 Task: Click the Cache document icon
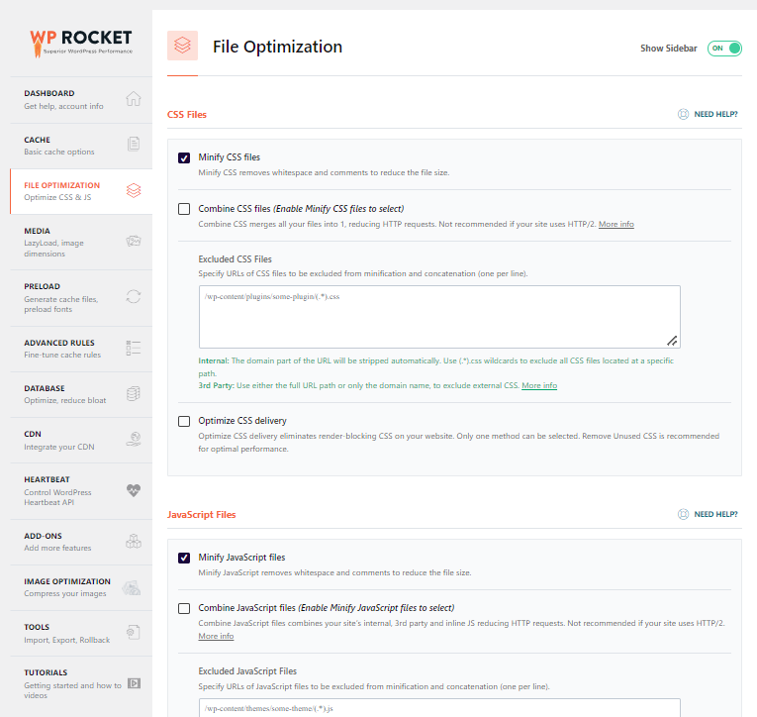pos(134,144)
